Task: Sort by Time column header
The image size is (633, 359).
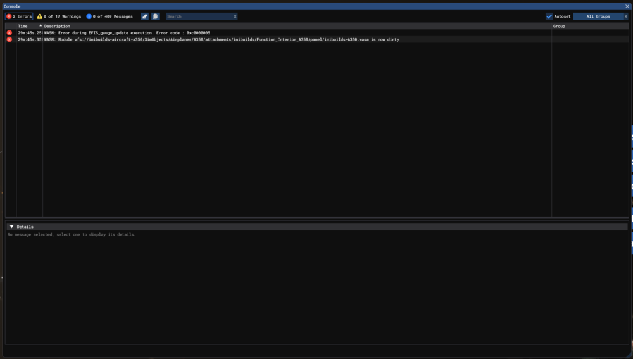Action: tap(23, 26)
